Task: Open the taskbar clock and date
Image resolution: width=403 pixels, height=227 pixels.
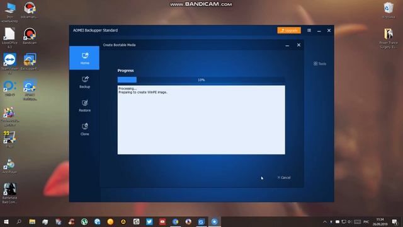Action: [x=380, y=221]
